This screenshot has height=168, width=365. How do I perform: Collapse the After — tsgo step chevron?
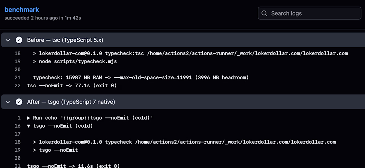[8, 102]
